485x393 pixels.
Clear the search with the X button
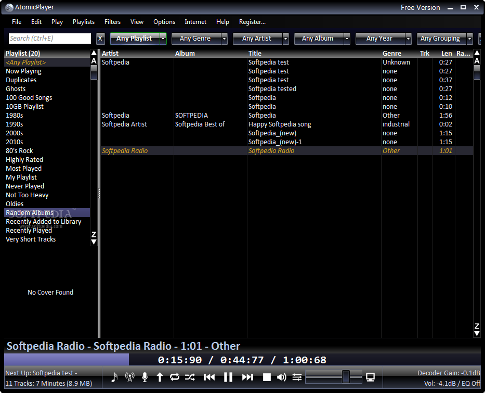click(100, 39)
